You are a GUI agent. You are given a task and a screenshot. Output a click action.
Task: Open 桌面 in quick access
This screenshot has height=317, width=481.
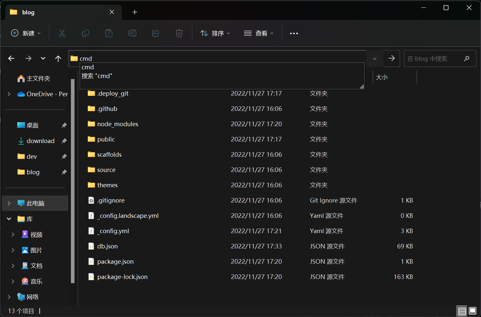[32, 125]
